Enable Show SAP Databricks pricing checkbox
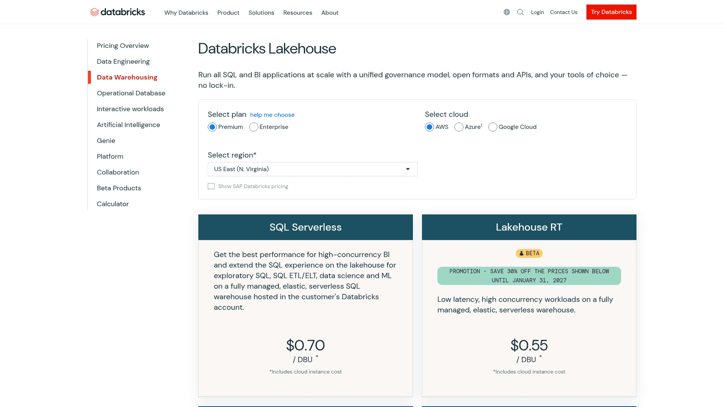The image size is (724, 407). (211, 186)
